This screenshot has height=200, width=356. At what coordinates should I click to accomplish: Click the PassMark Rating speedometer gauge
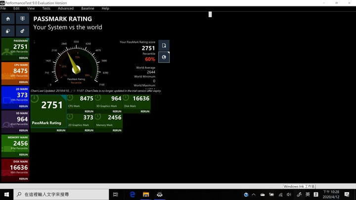pyautogui.click(x=76, y=65)
